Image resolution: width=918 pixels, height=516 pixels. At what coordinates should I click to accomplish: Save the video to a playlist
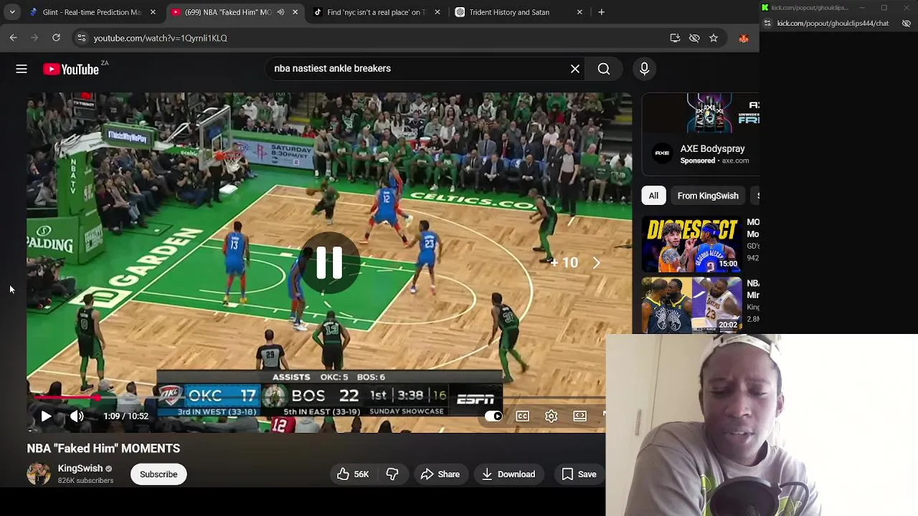(579, 474)
